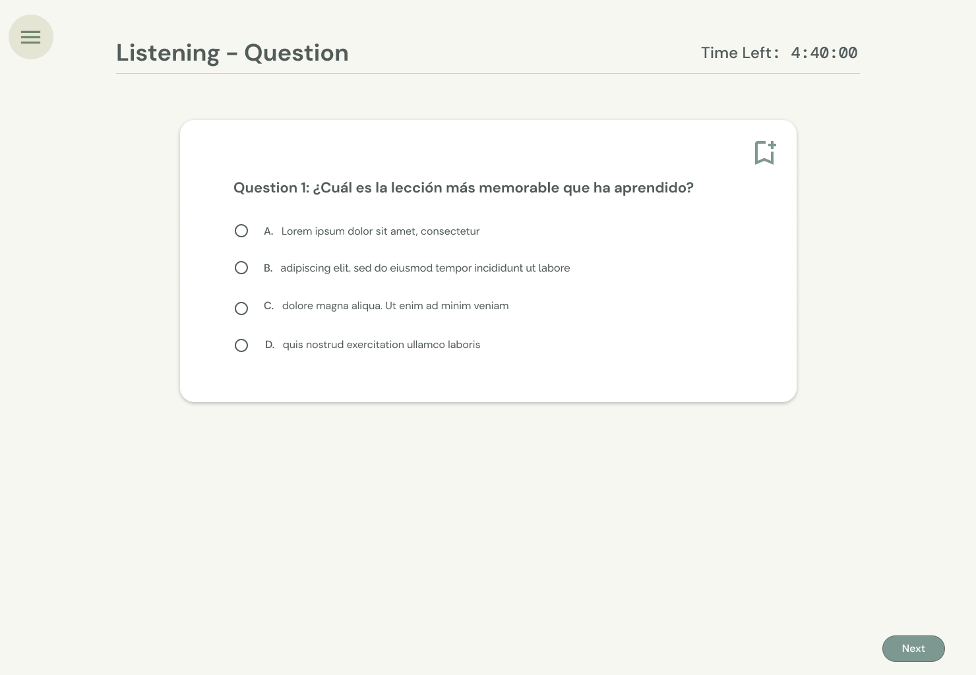Click the 'C.' option letter label
The width and height of the screenshot is (976, 675).
[268, 306]
